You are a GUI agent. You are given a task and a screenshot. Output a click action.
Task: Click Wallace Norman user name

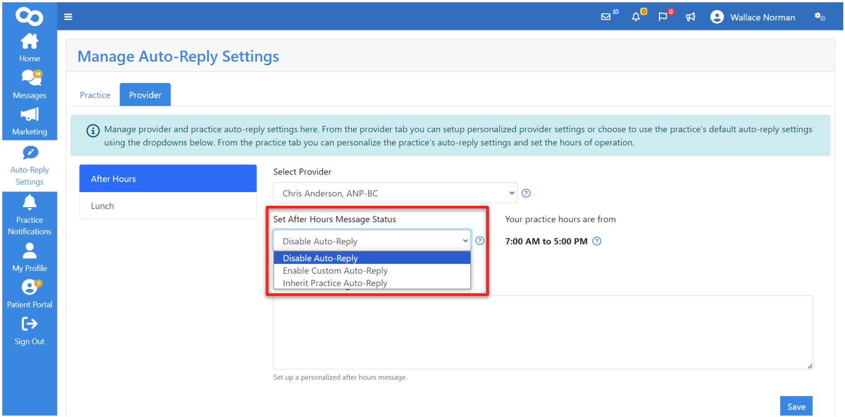[x=763, y=17]
